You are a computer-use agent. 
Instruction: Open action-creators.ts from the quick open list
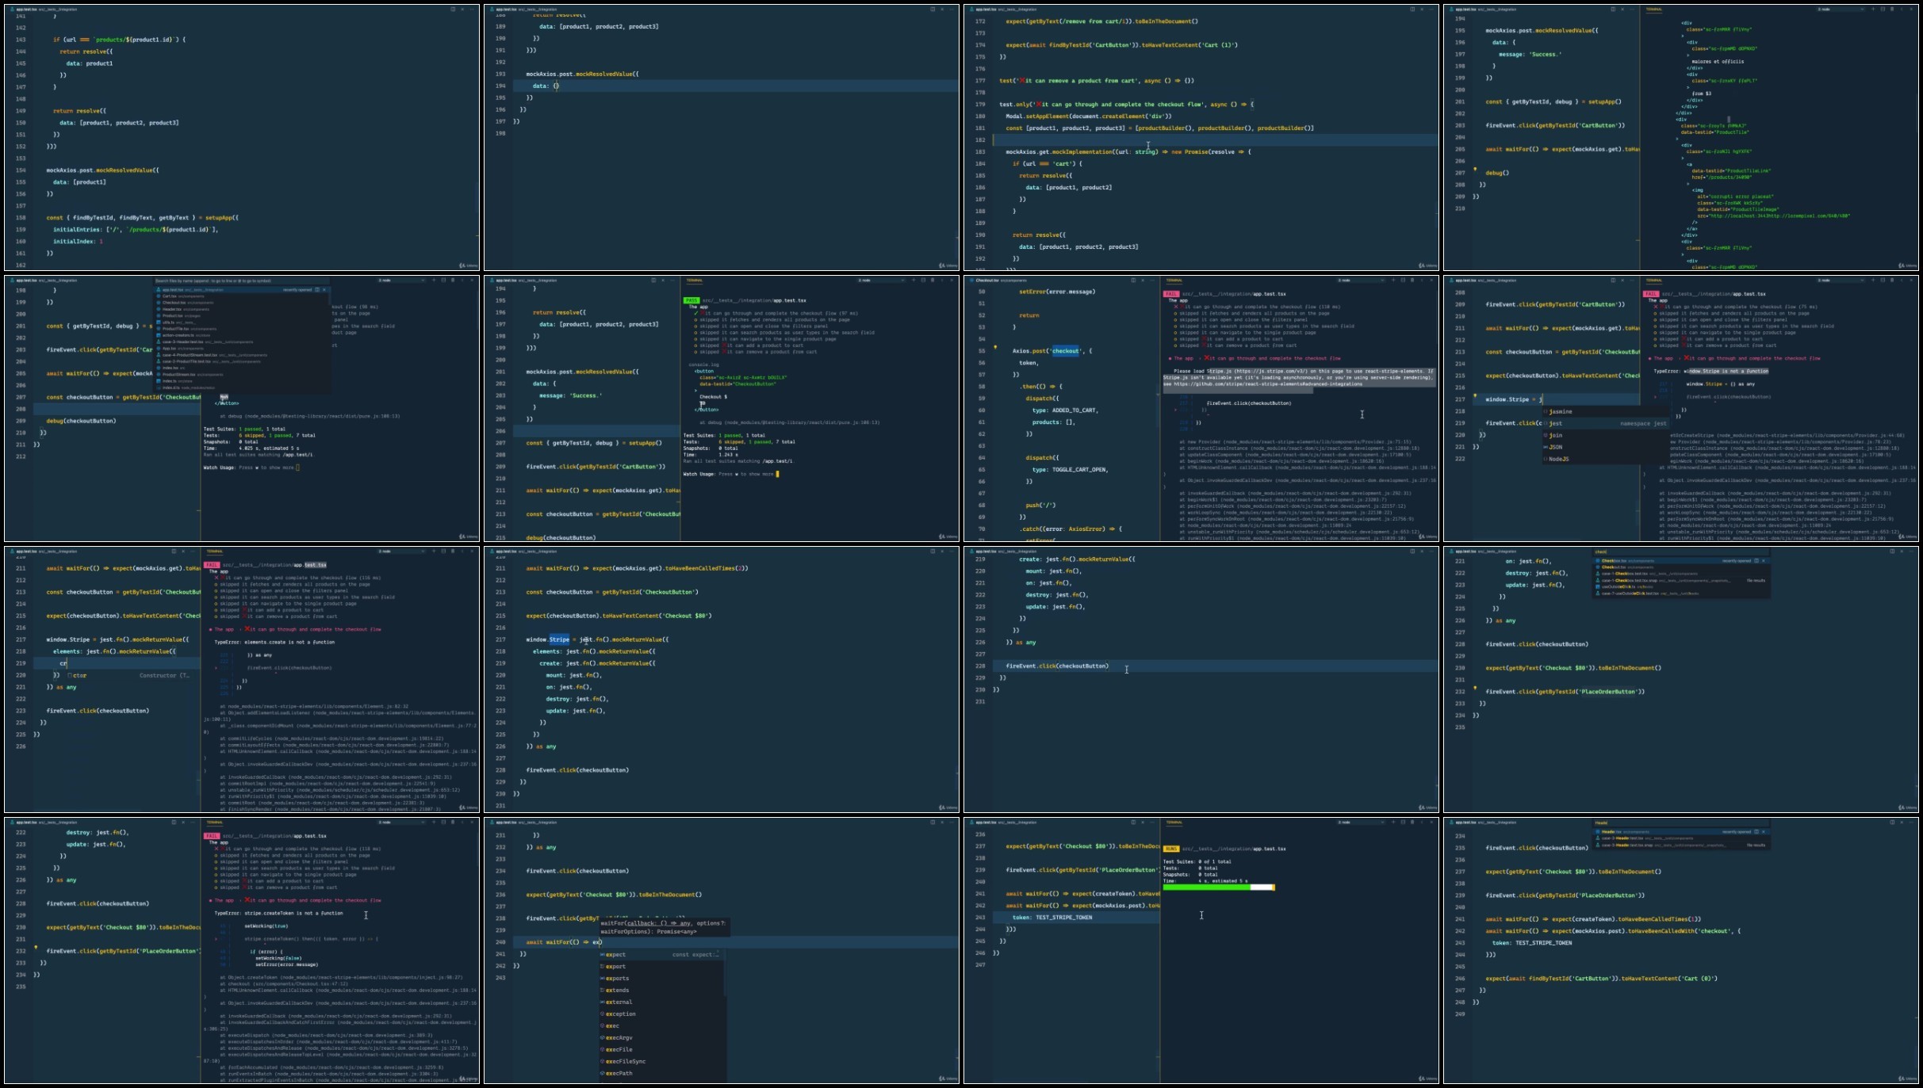tap(241, 335)
